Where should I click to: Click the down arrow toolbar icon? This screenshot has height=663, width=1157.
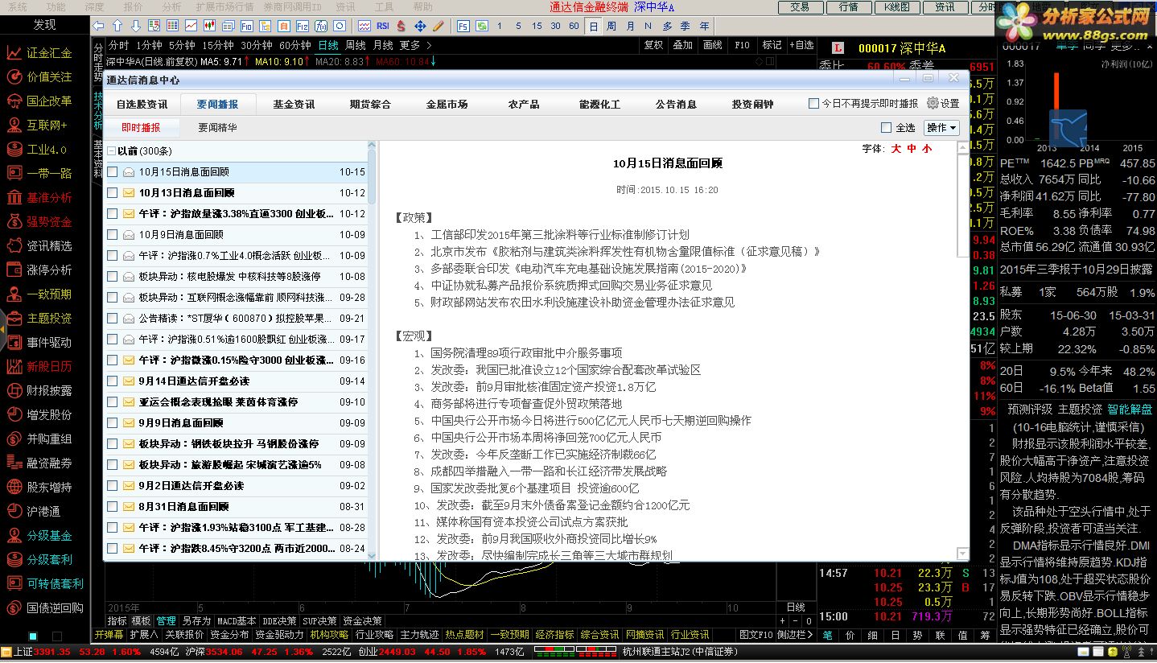click(136, 26)
